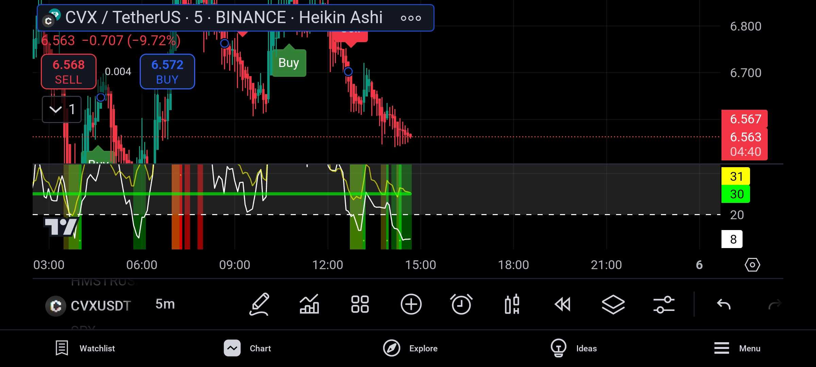Tap the 12:00 time axis label
Image resolution: width=816 pixels, height=367 pixels.
tap(328, 265)
